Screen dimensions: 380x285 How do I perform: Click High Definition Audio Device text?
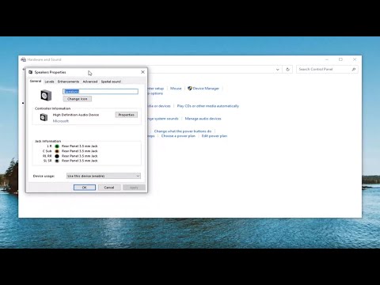(x=76, y=115)
